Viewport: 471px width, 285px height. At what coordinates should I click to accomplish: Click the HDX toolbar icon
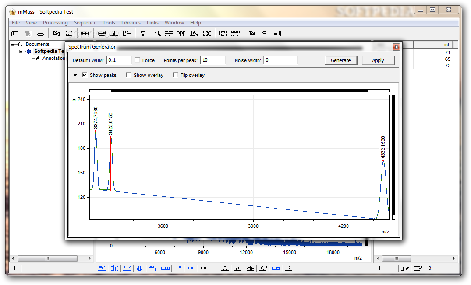[207, 34]
